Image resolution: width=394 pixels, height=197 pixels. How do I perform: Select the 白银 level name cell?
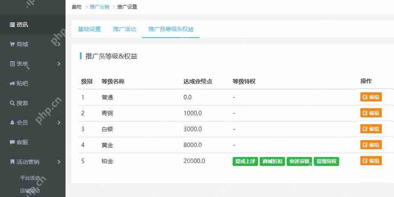(107, 129)
